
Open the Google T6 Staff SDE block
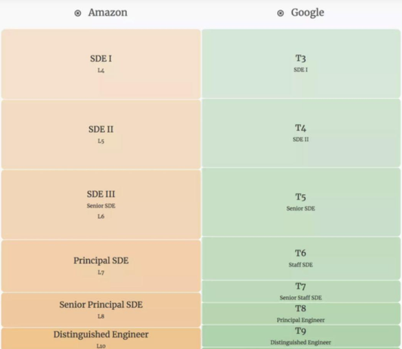(301, 258)
